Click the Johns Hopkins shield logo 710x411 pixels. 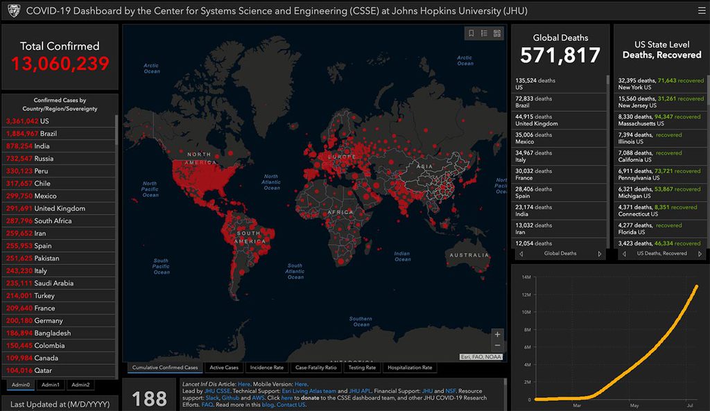click(x=14, y=11)
